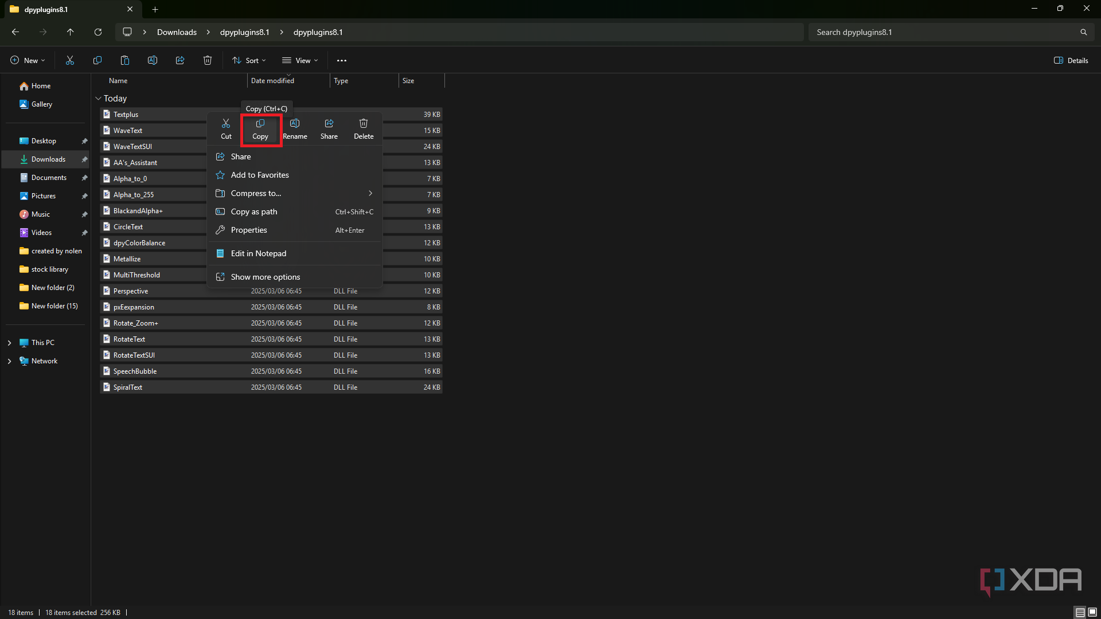The height and width of the screenshot is (619, 1101).
Task: Open the See more ellipsis menu
Action: (342, 60)
